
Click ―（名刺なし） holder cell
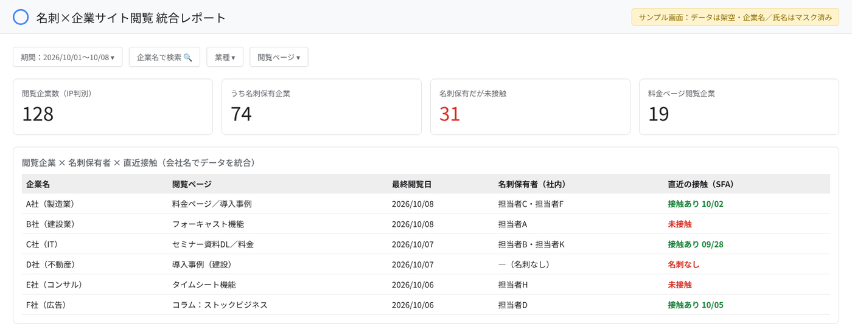tap(525, 264)
